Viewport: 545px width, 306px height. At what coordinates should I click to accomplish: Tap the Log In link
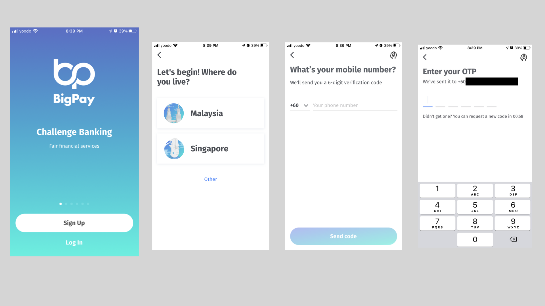[74, 243]
